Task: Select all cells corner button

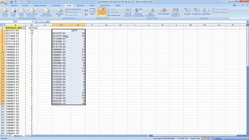Action: pos(2,25)
